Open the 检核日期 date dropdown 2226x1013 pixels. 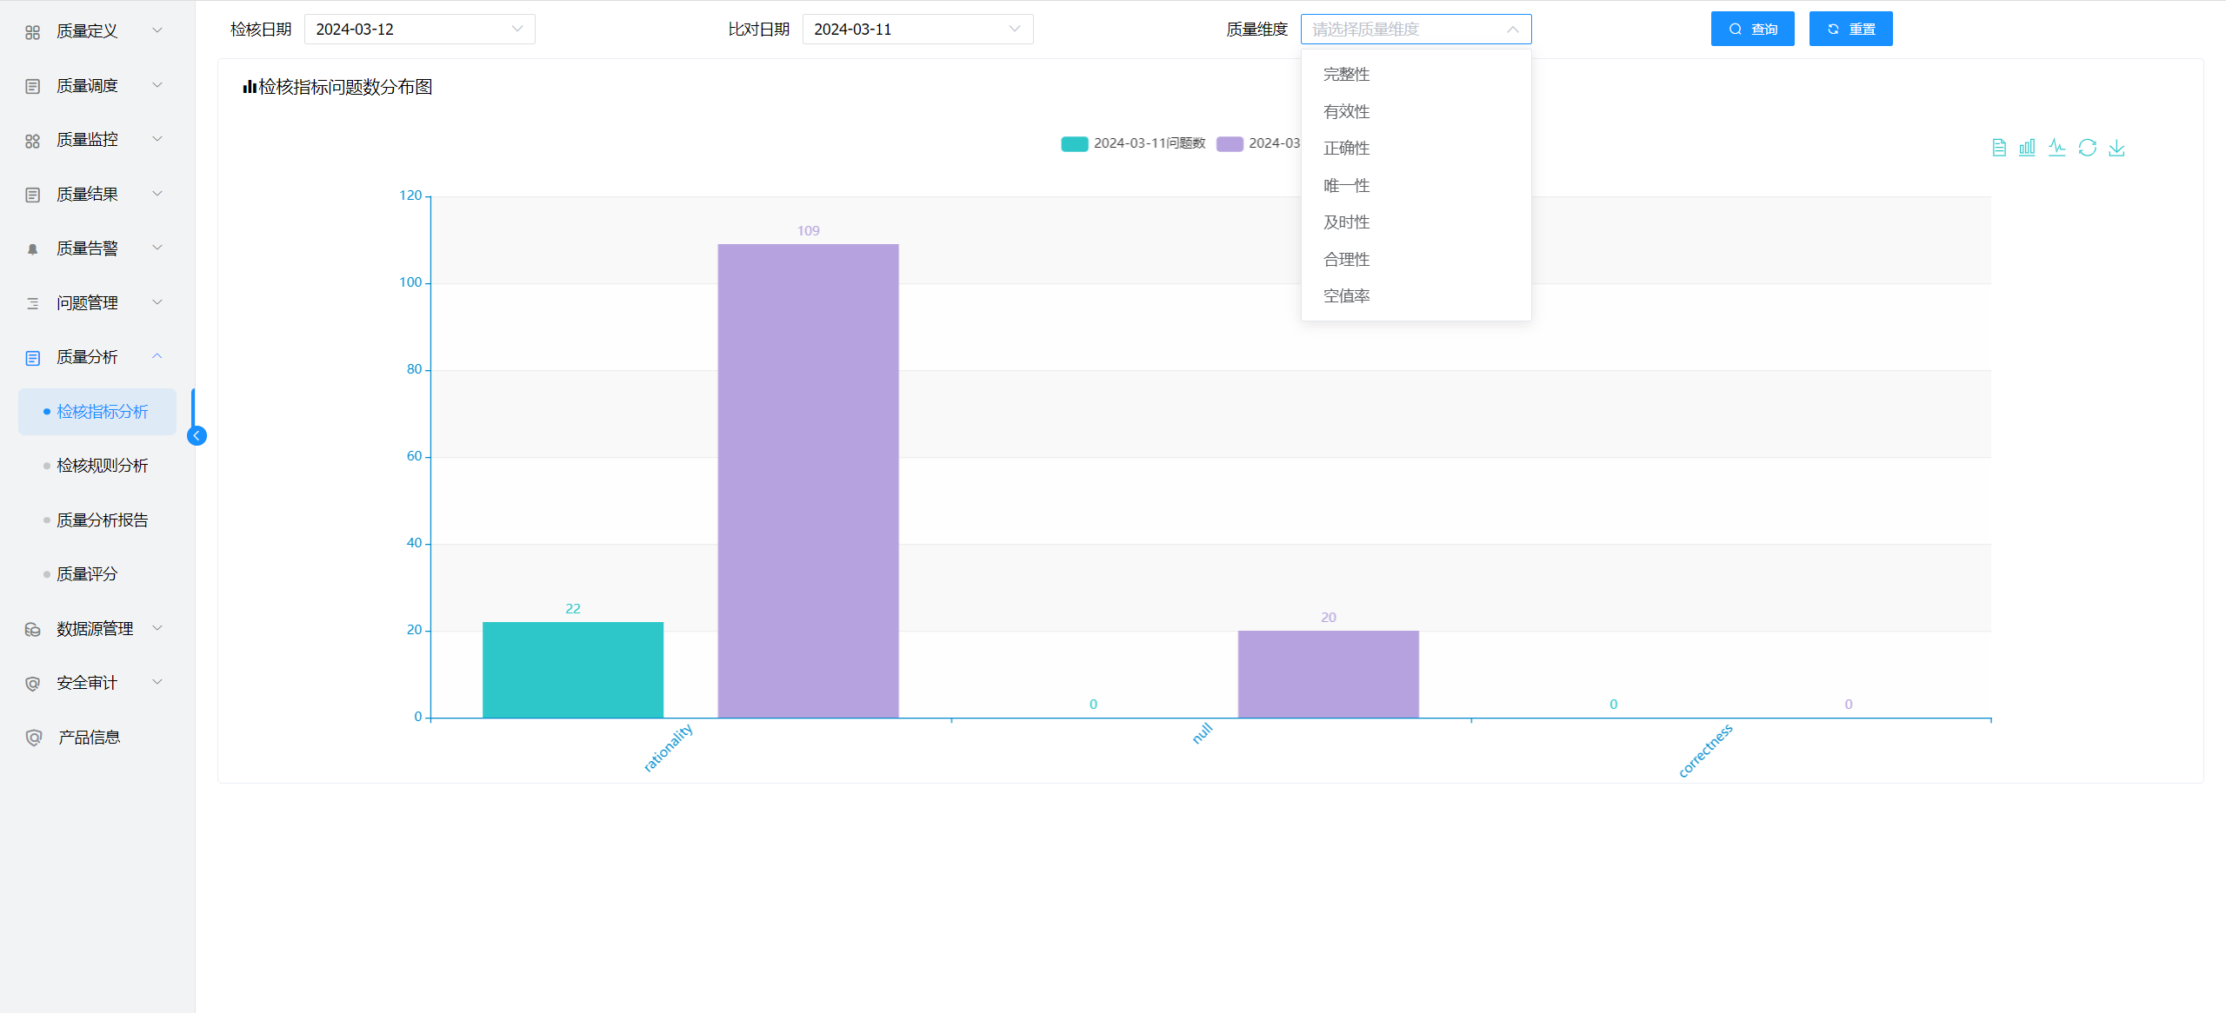pyautogui.click(x=419, y=30)
